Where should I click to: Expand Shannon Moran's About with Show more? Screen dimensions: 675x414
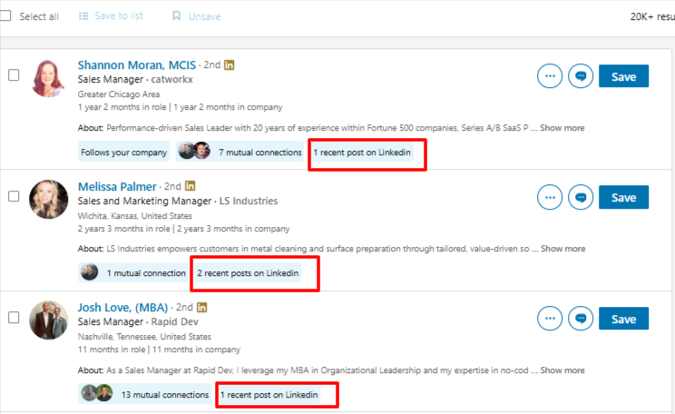562,128
